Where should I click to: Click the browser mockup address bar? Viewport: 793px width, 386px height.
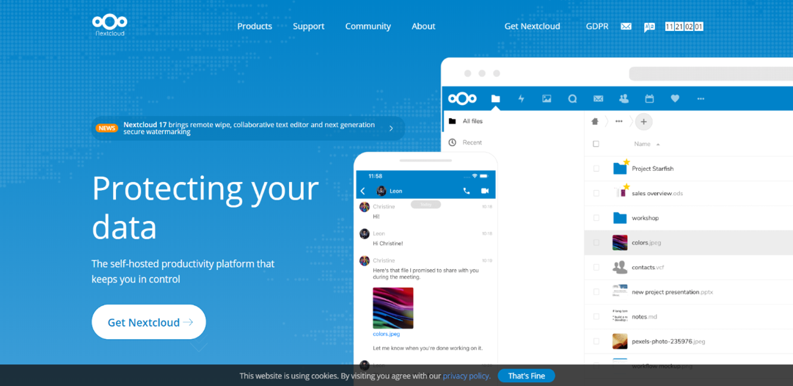(x=711, y=73)
